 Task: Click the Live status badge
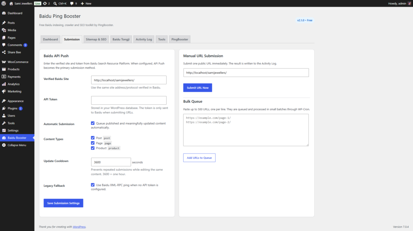point(38,3)
